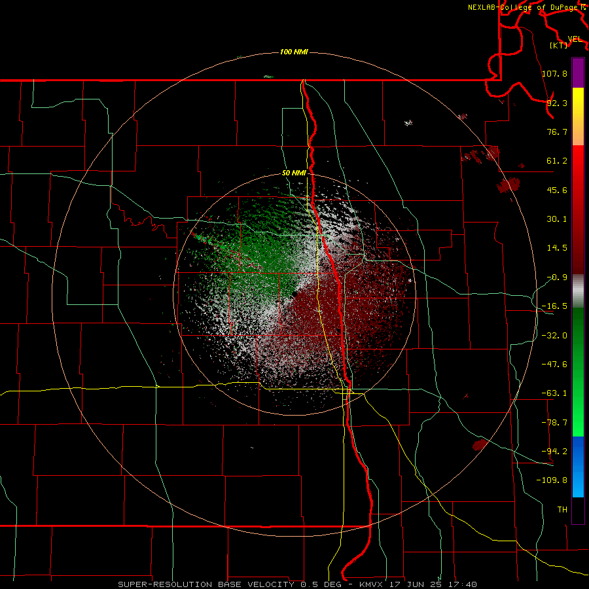
Task: Pick the purple segment of velocity color bar
Action: click(x=578, y=73)
